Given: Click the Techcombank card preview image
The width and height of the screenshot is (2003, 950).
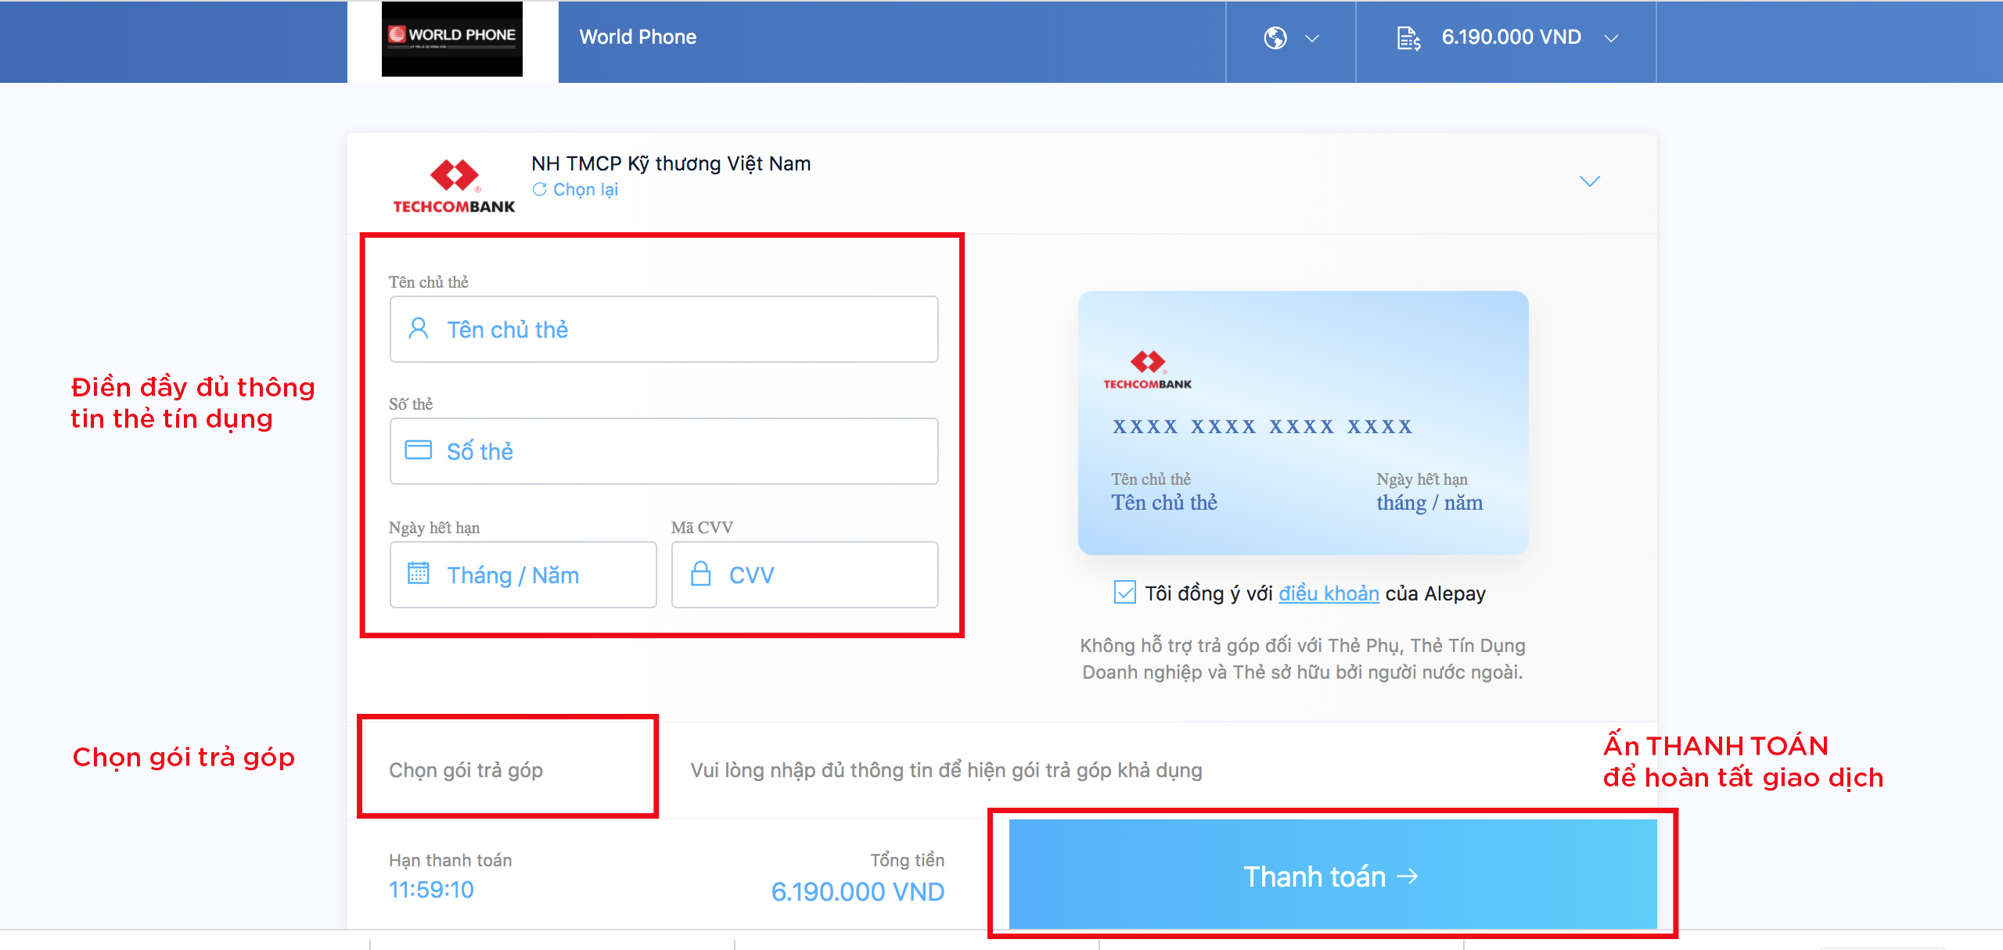Looking at the screenshot, I should click(x=1302, y=422).
